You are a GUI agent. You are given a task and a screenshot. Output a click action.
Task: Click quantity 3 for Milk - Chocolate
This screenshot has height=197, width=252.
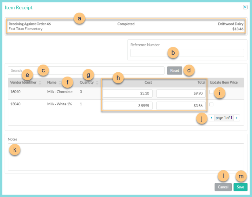(81, 92)
